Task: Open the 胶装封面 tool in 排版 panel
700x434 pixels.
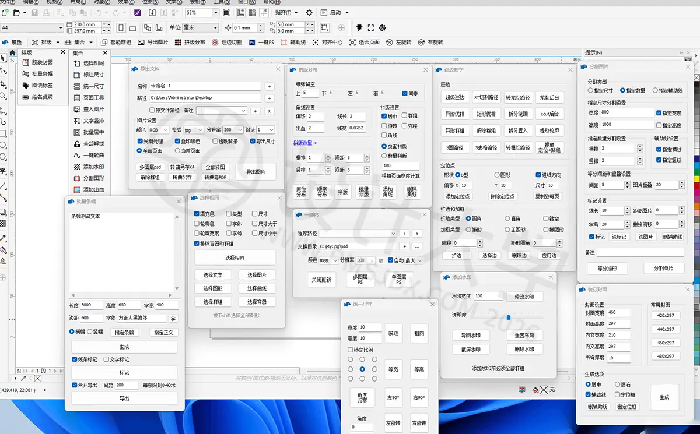Action: (37, 62)
